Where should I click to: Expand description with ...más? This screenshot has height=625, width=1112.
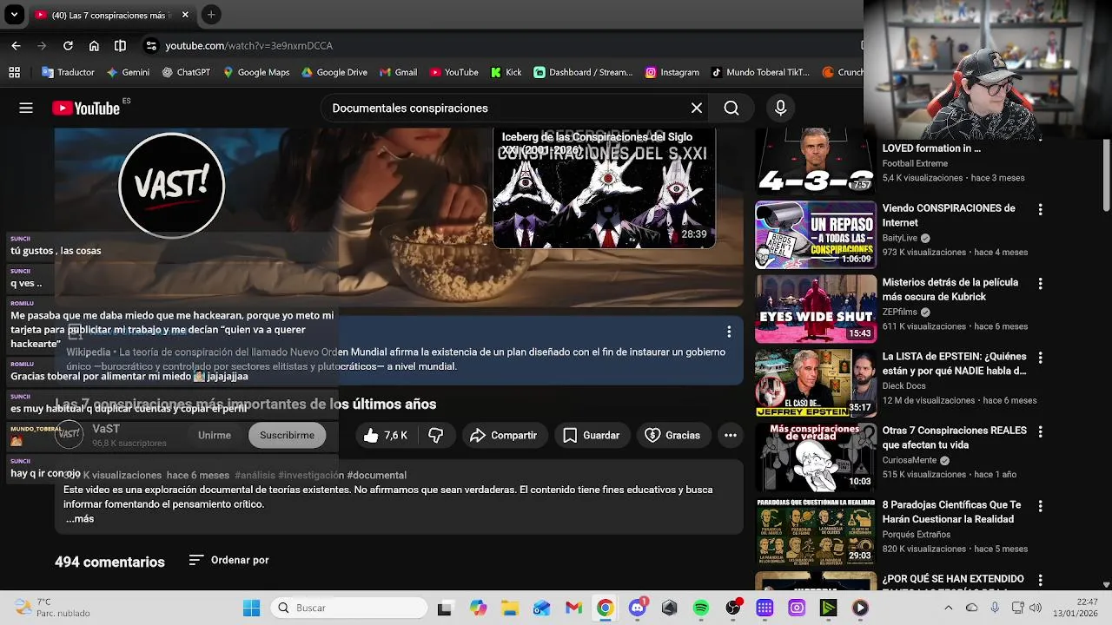pyautogui.click(x=80, y=519)
